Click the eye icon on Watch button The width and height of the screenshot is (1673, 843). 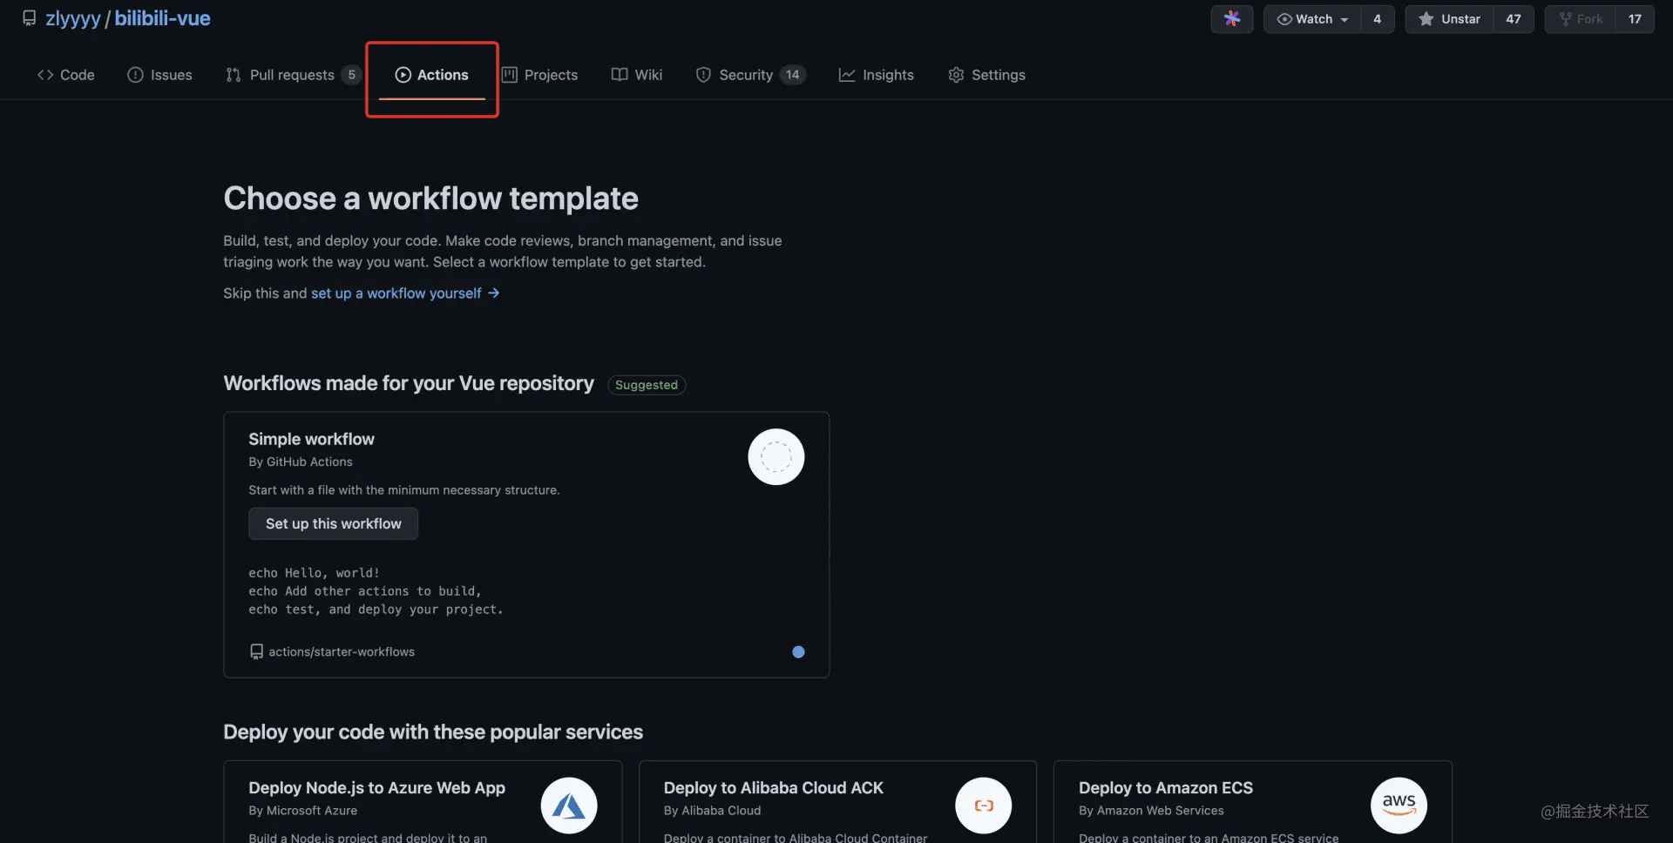(x=1284, y=18)
